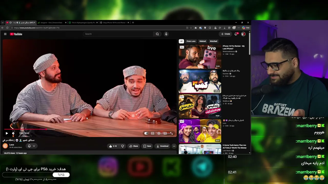Seek on the red video progress bar
This screenshot has height=184, width=328.
coord(89,129)
